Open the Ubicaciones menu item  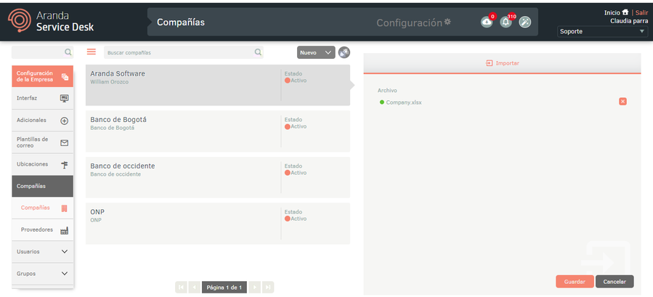click(42, 164)
